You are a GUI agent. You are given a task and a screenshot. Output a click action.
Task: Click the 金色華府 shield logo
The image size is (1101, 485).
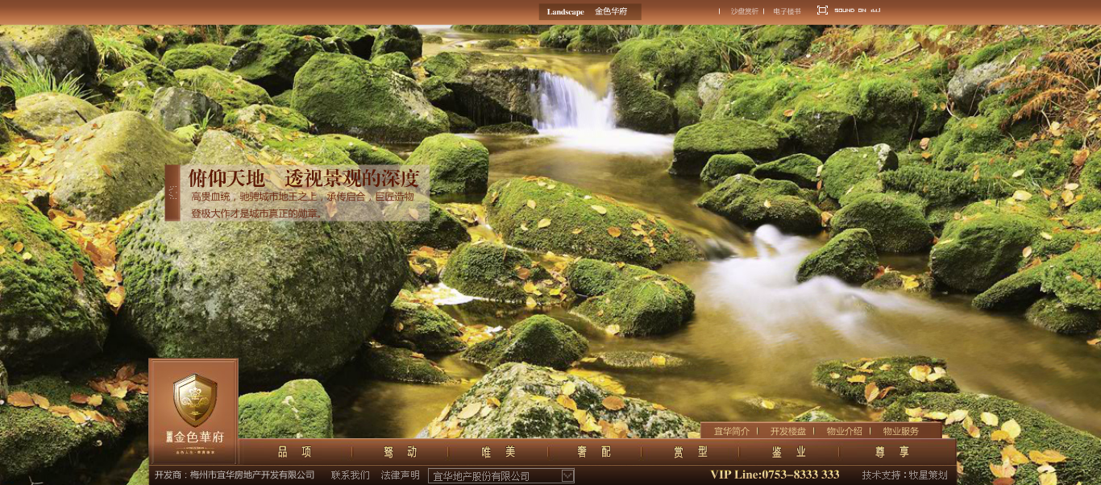coord(194,400)
